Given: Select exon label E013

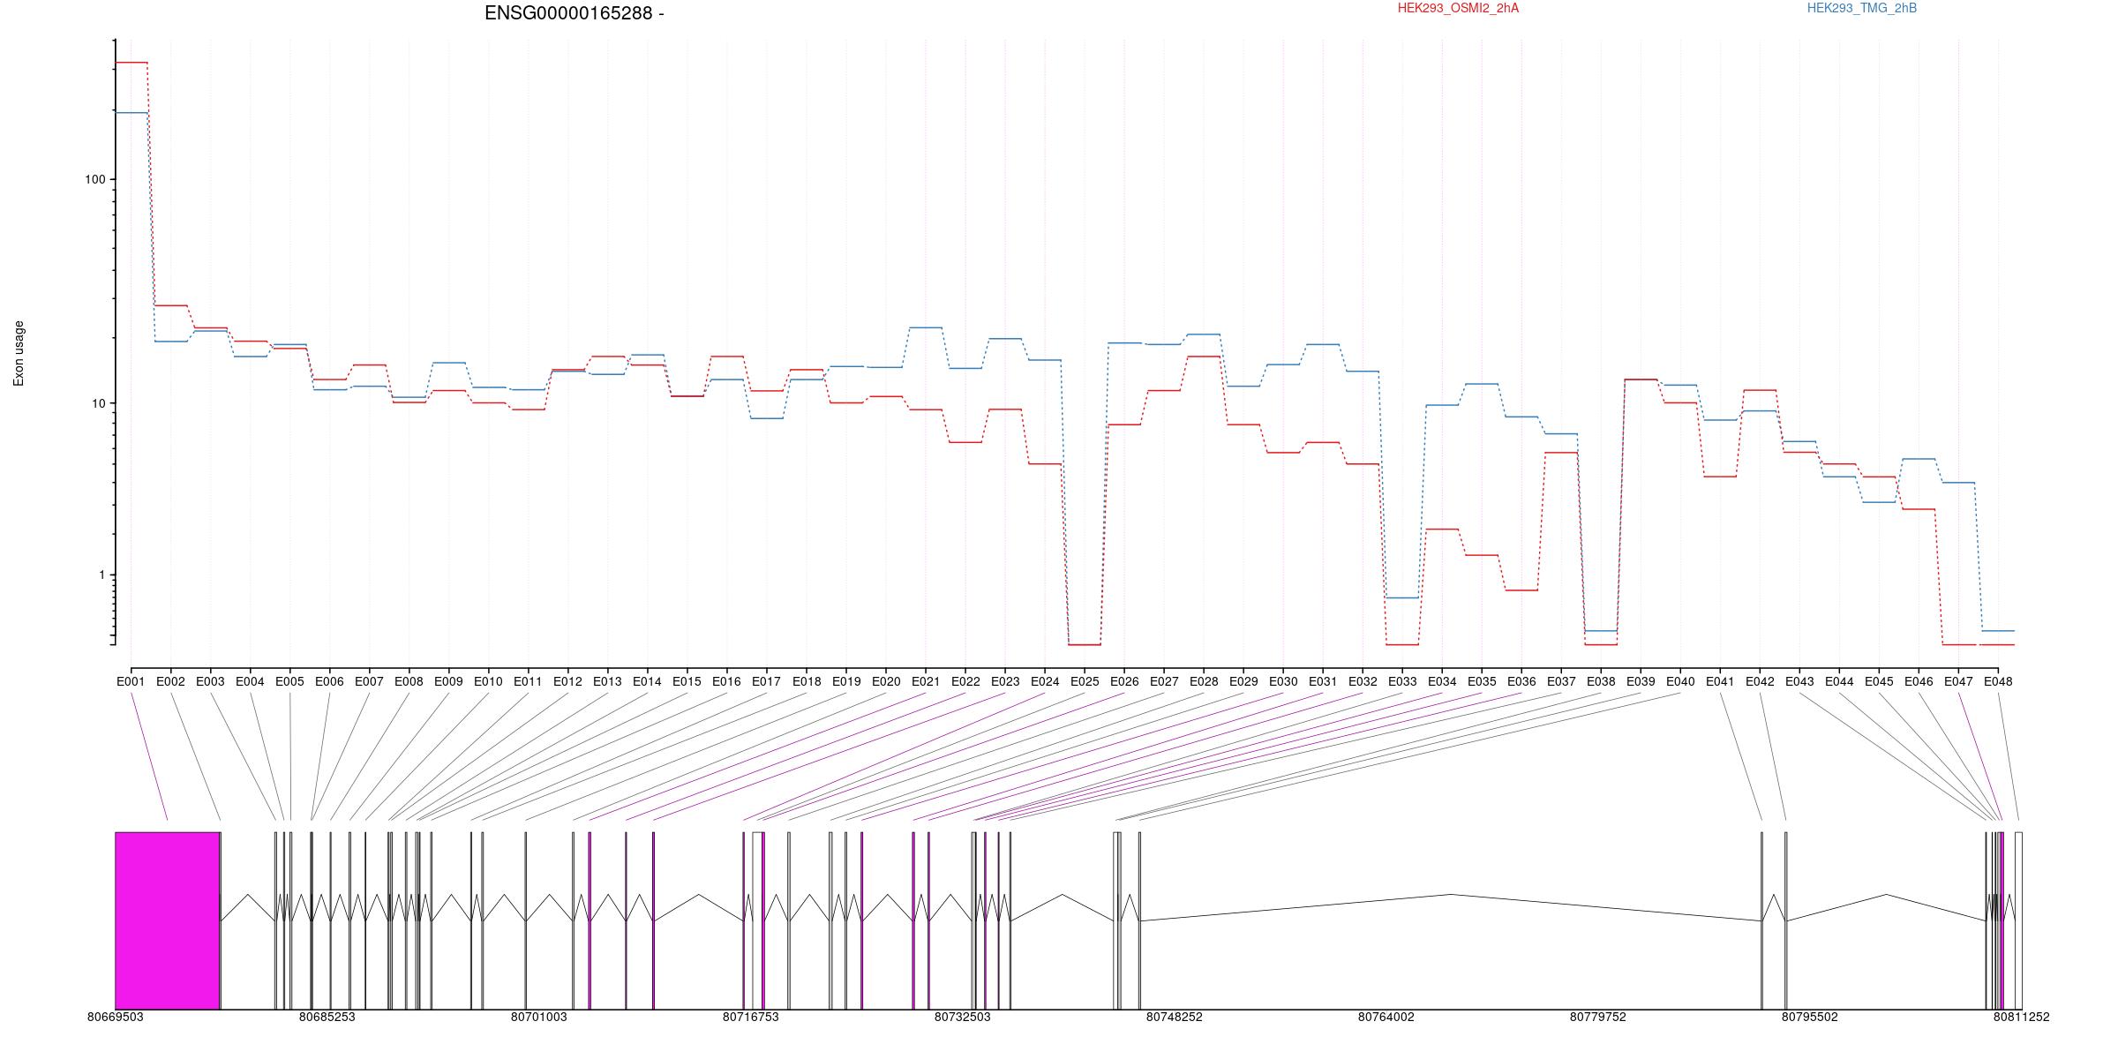Looking at the screenshot, I should click(x=607, y=681).
